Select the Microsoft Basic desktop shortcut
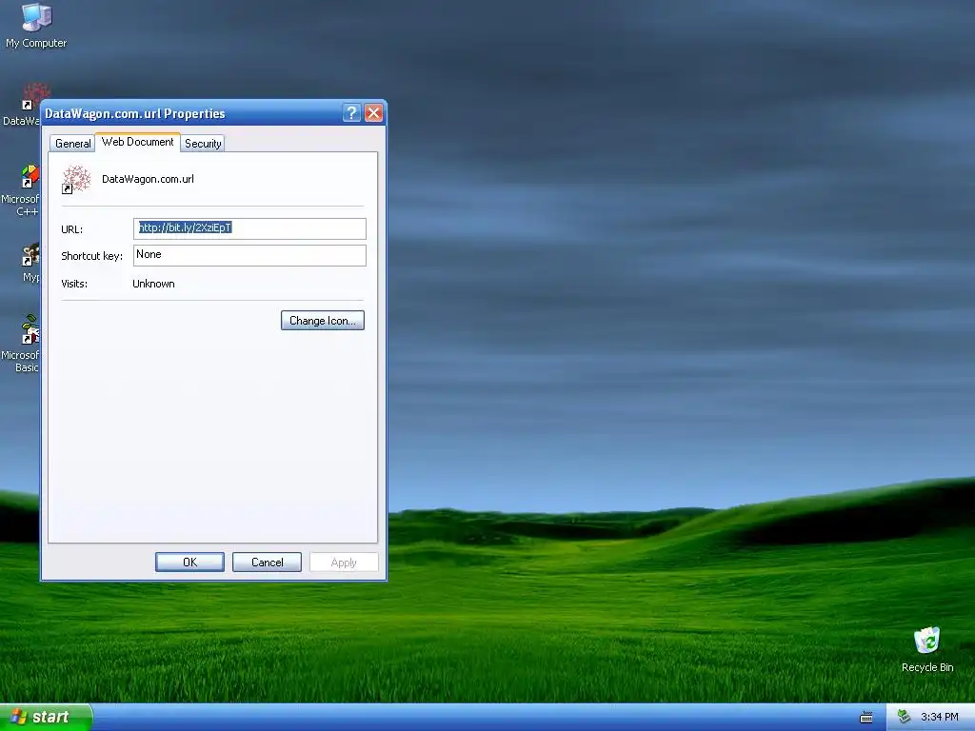975x731 pixels. 21,343
